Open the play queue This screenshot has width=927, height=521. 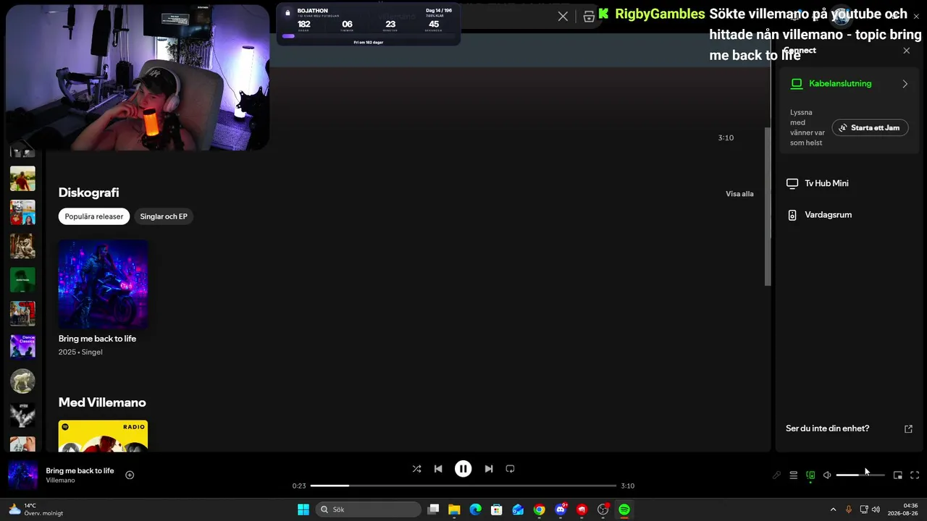pyautogui.click(x=794, y=475)
